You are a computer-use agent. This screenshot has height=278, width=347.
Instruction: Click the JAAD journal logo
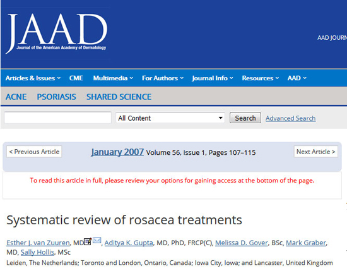[57, 33]
